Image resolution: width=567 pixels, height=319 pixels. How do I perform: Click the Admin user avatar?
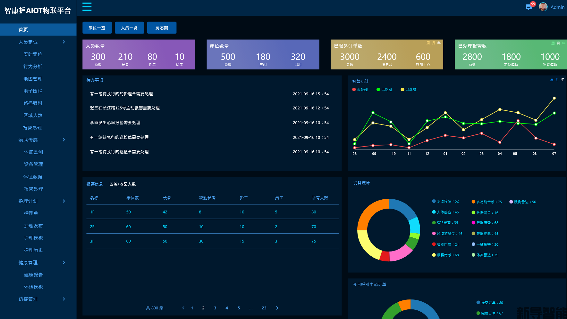(543, 7)
